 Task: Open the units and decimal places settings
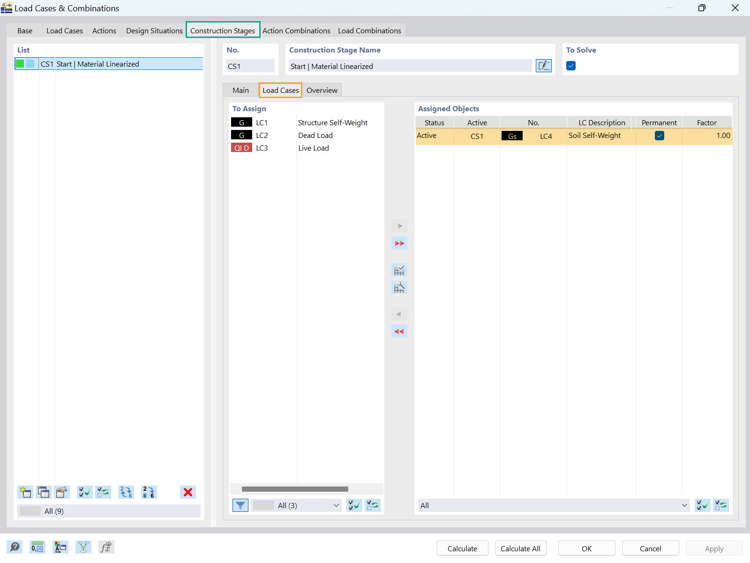click(x=37, y=547)
